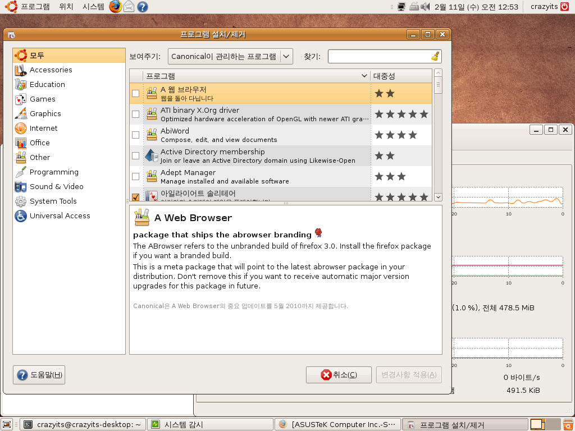This screenshot has width=575, height=431.
Task: Open the mail icon in top panel
Action: 129,7
